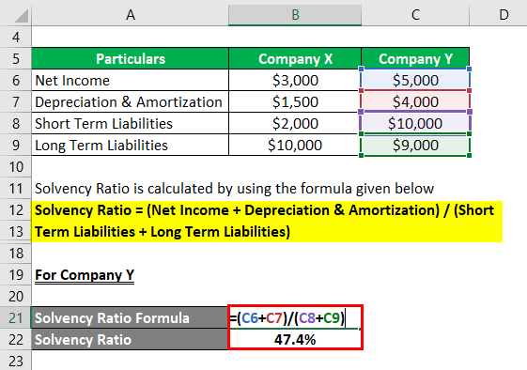Screen dimensions: 527x370
Task: Click the formula cell =(C6+C7)/(C8+C9)
Action: click(x=295, y=318)
